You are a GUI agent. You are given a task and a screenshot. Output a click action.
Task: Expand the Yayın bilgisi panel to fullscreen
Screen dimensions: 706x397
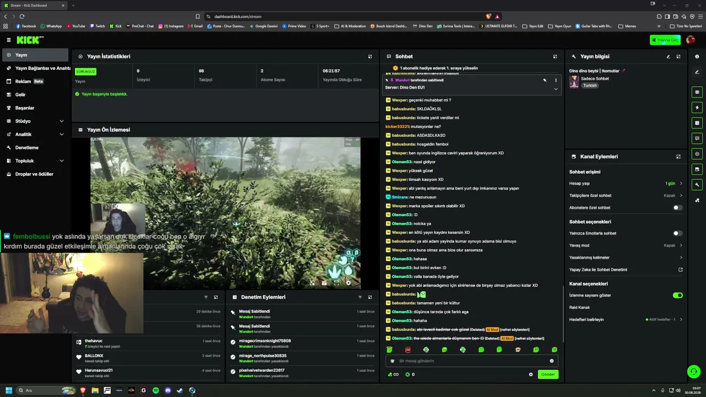point(678,56)
